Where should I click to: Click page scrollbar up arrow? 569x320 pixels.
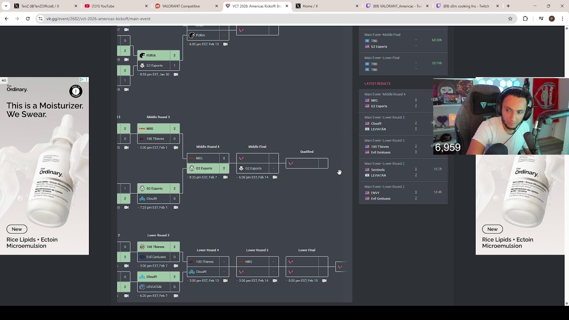pyautogui.click(x=566, y=28)
